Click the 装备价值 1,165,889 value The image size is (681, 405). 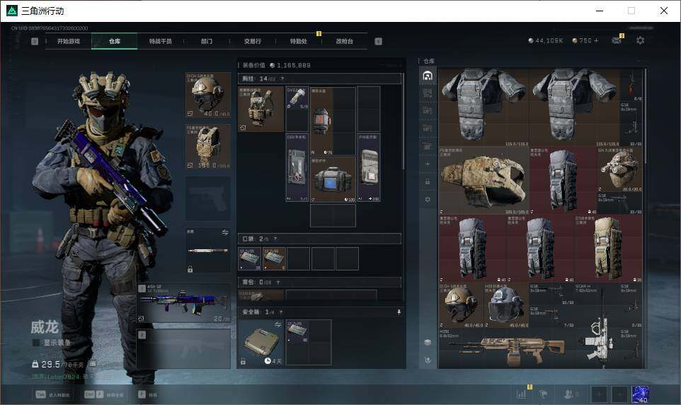click(276, 65)
